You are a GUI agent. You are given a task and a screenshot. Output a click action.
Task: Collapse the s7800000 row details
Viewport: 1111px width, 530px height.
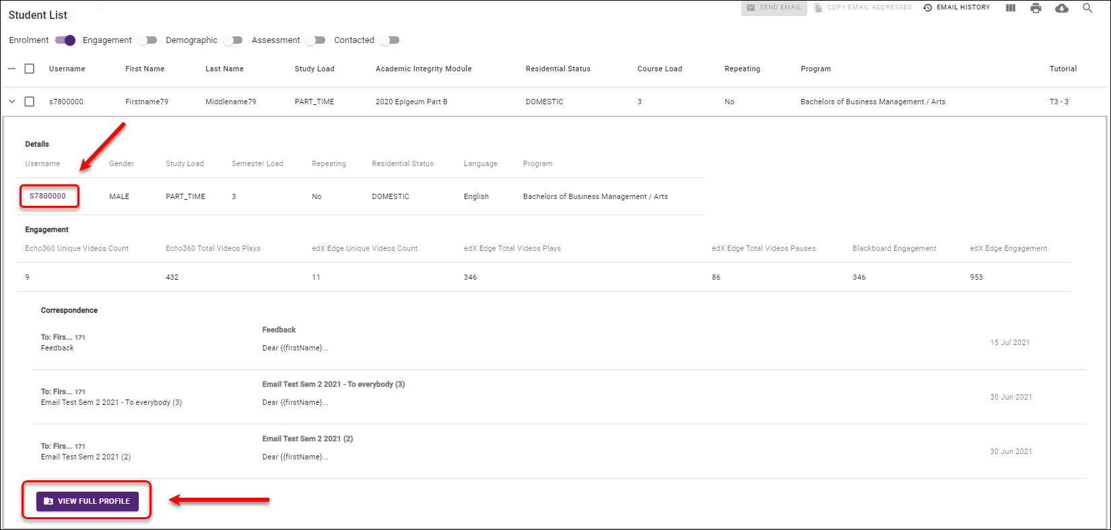click(x=11, y=102)
